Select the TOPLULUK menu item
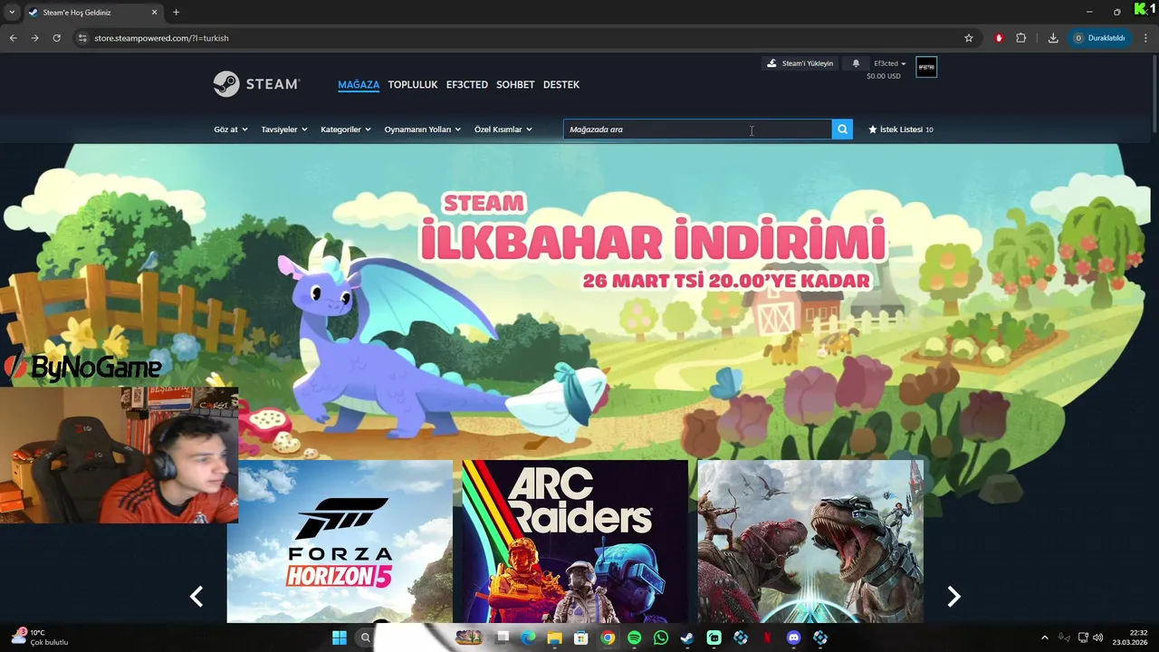This screenshot has height=652, width=1159. (413, 84)
